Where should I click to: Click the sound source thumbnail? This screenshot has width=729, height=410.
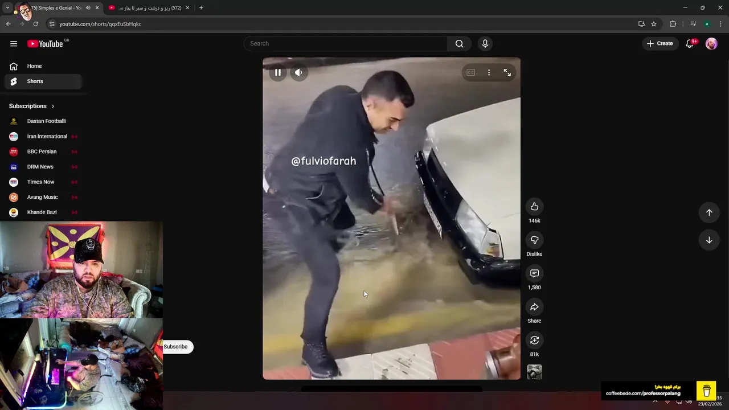click(x=534, y=372)
